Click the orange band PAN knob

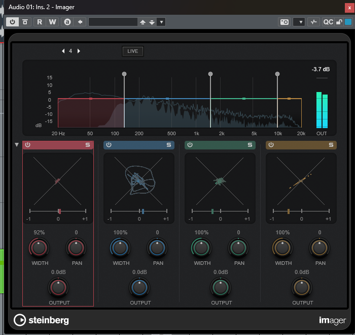pos(319,248)
